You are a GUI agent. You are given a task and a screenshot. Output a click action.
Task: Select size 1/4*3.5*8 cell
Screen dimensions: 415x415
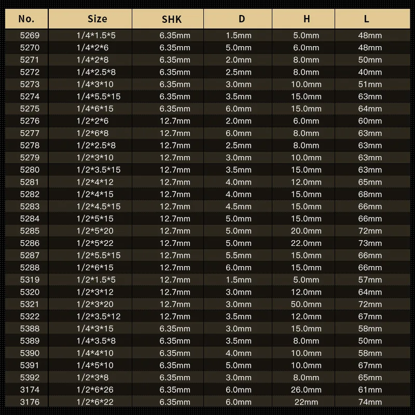(x=96, y=341)
